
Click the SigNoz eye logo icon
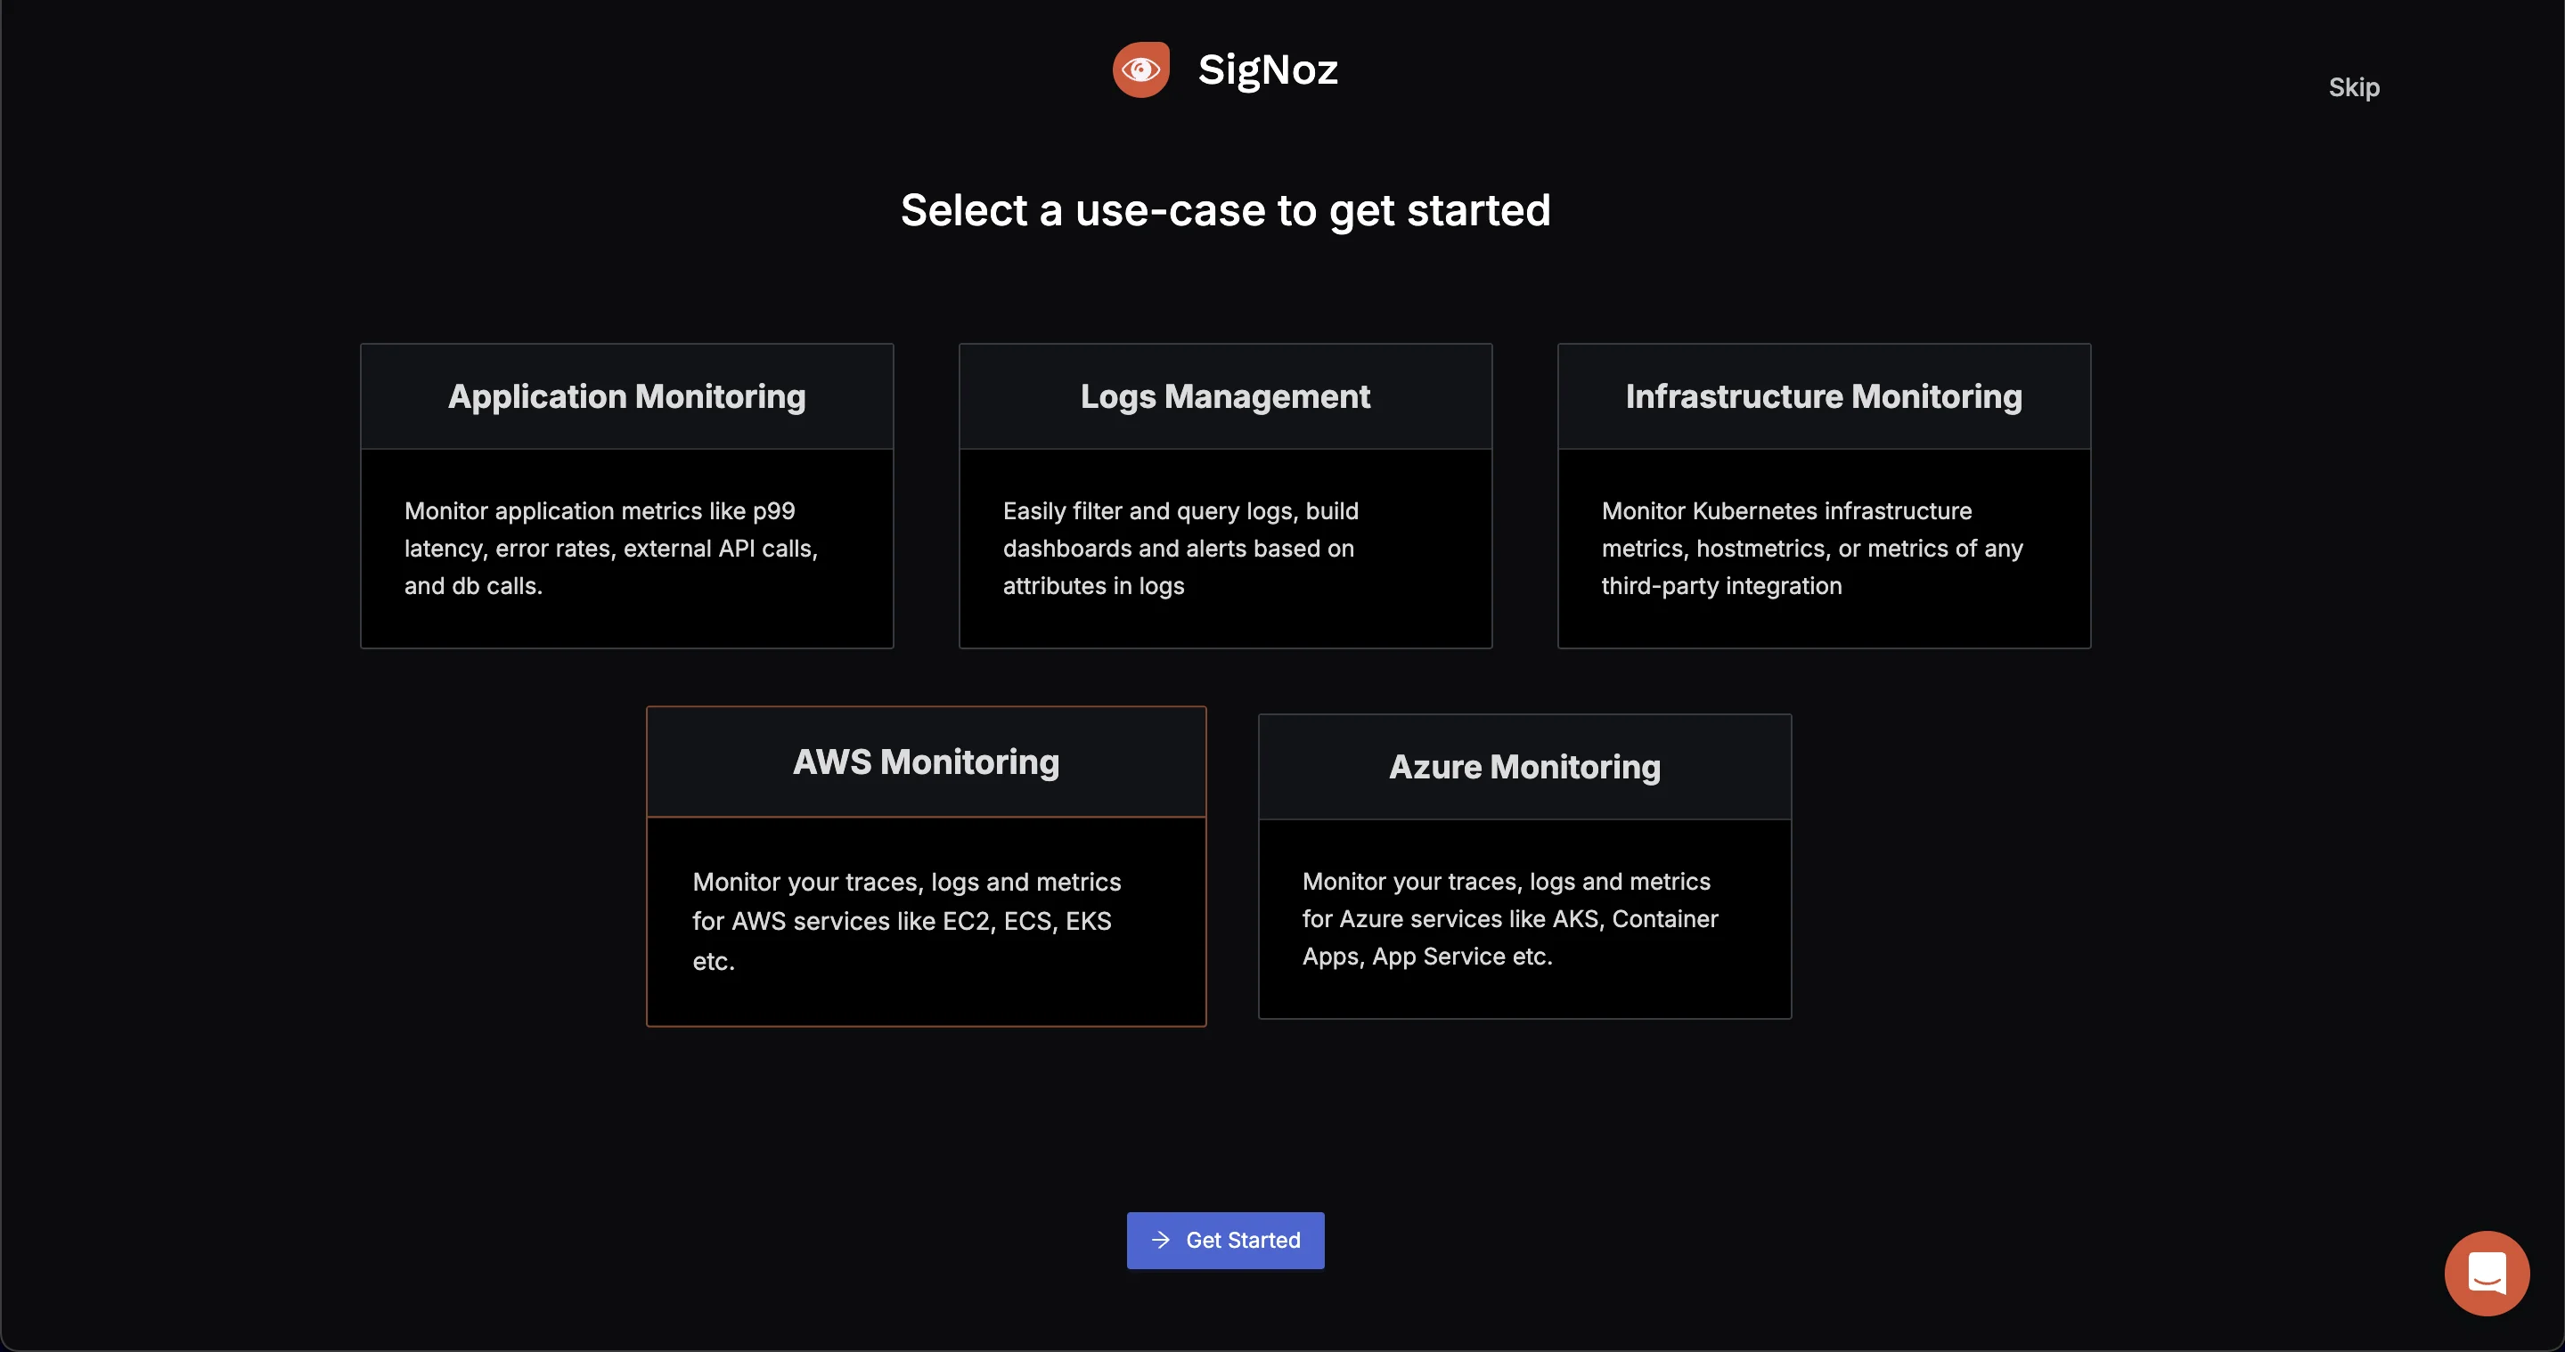click(1141, 69)
